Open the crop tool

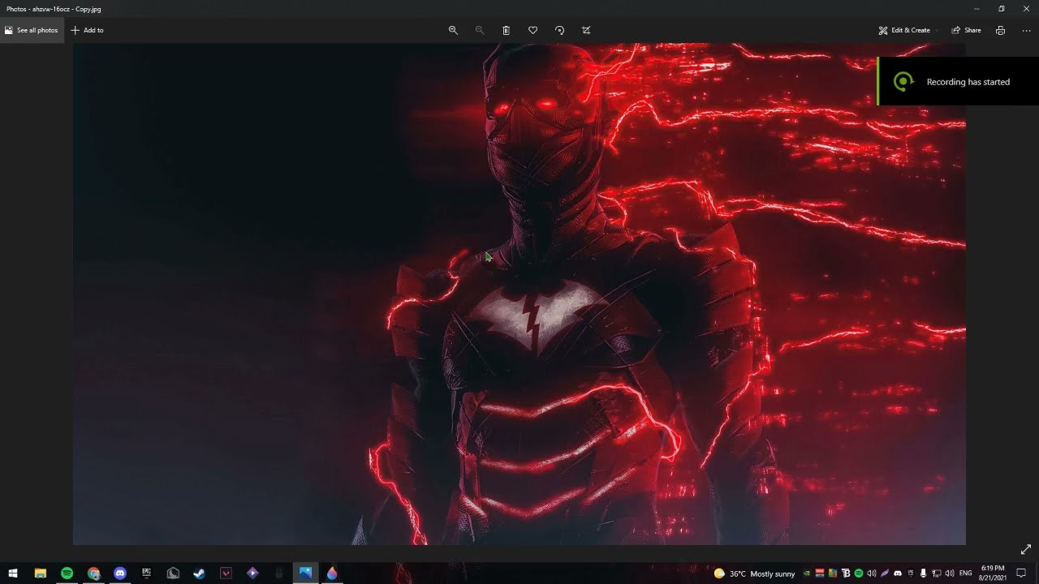586,30
